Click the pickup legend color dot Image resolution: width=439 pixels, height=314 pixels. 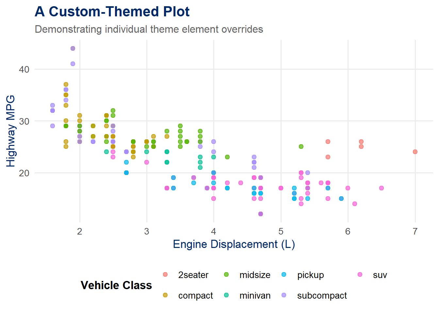(284, 274)
